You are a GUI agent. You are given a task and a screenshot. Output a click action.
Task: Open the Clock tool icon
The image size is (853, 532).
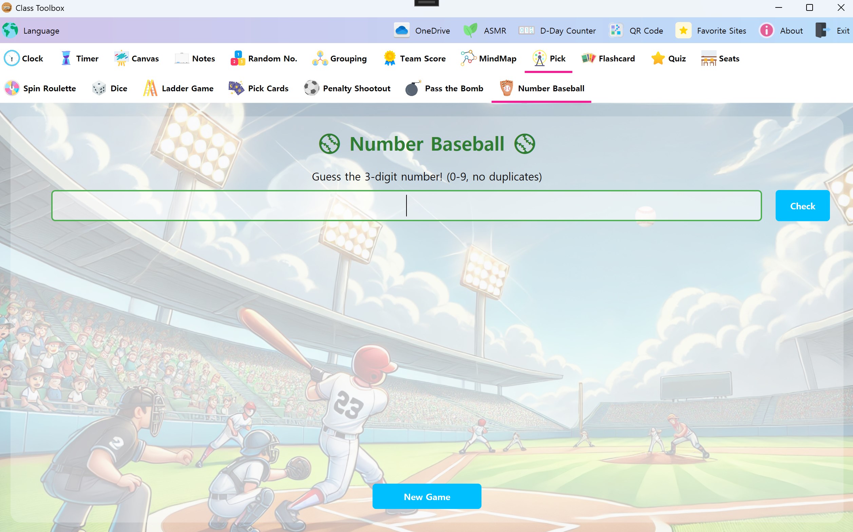tap(12, 58)
